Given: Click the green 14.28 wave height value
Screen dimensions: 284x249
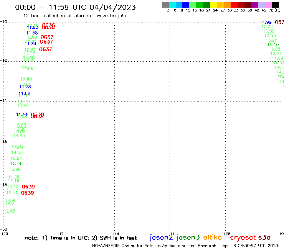Looking at the screenshot, I should 14,177.
